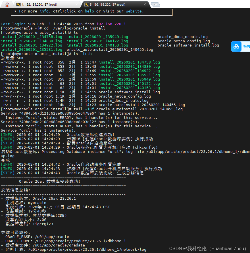The width and height of the screenshot is (250, 253).
Task: Click cd /var/log/oracle_install command
Action: coord(75,28)
